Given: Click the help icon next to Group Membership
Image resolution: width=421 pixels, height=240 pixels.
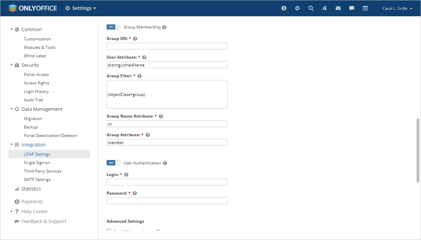Looking at the screenshot, I should (164, 27).
